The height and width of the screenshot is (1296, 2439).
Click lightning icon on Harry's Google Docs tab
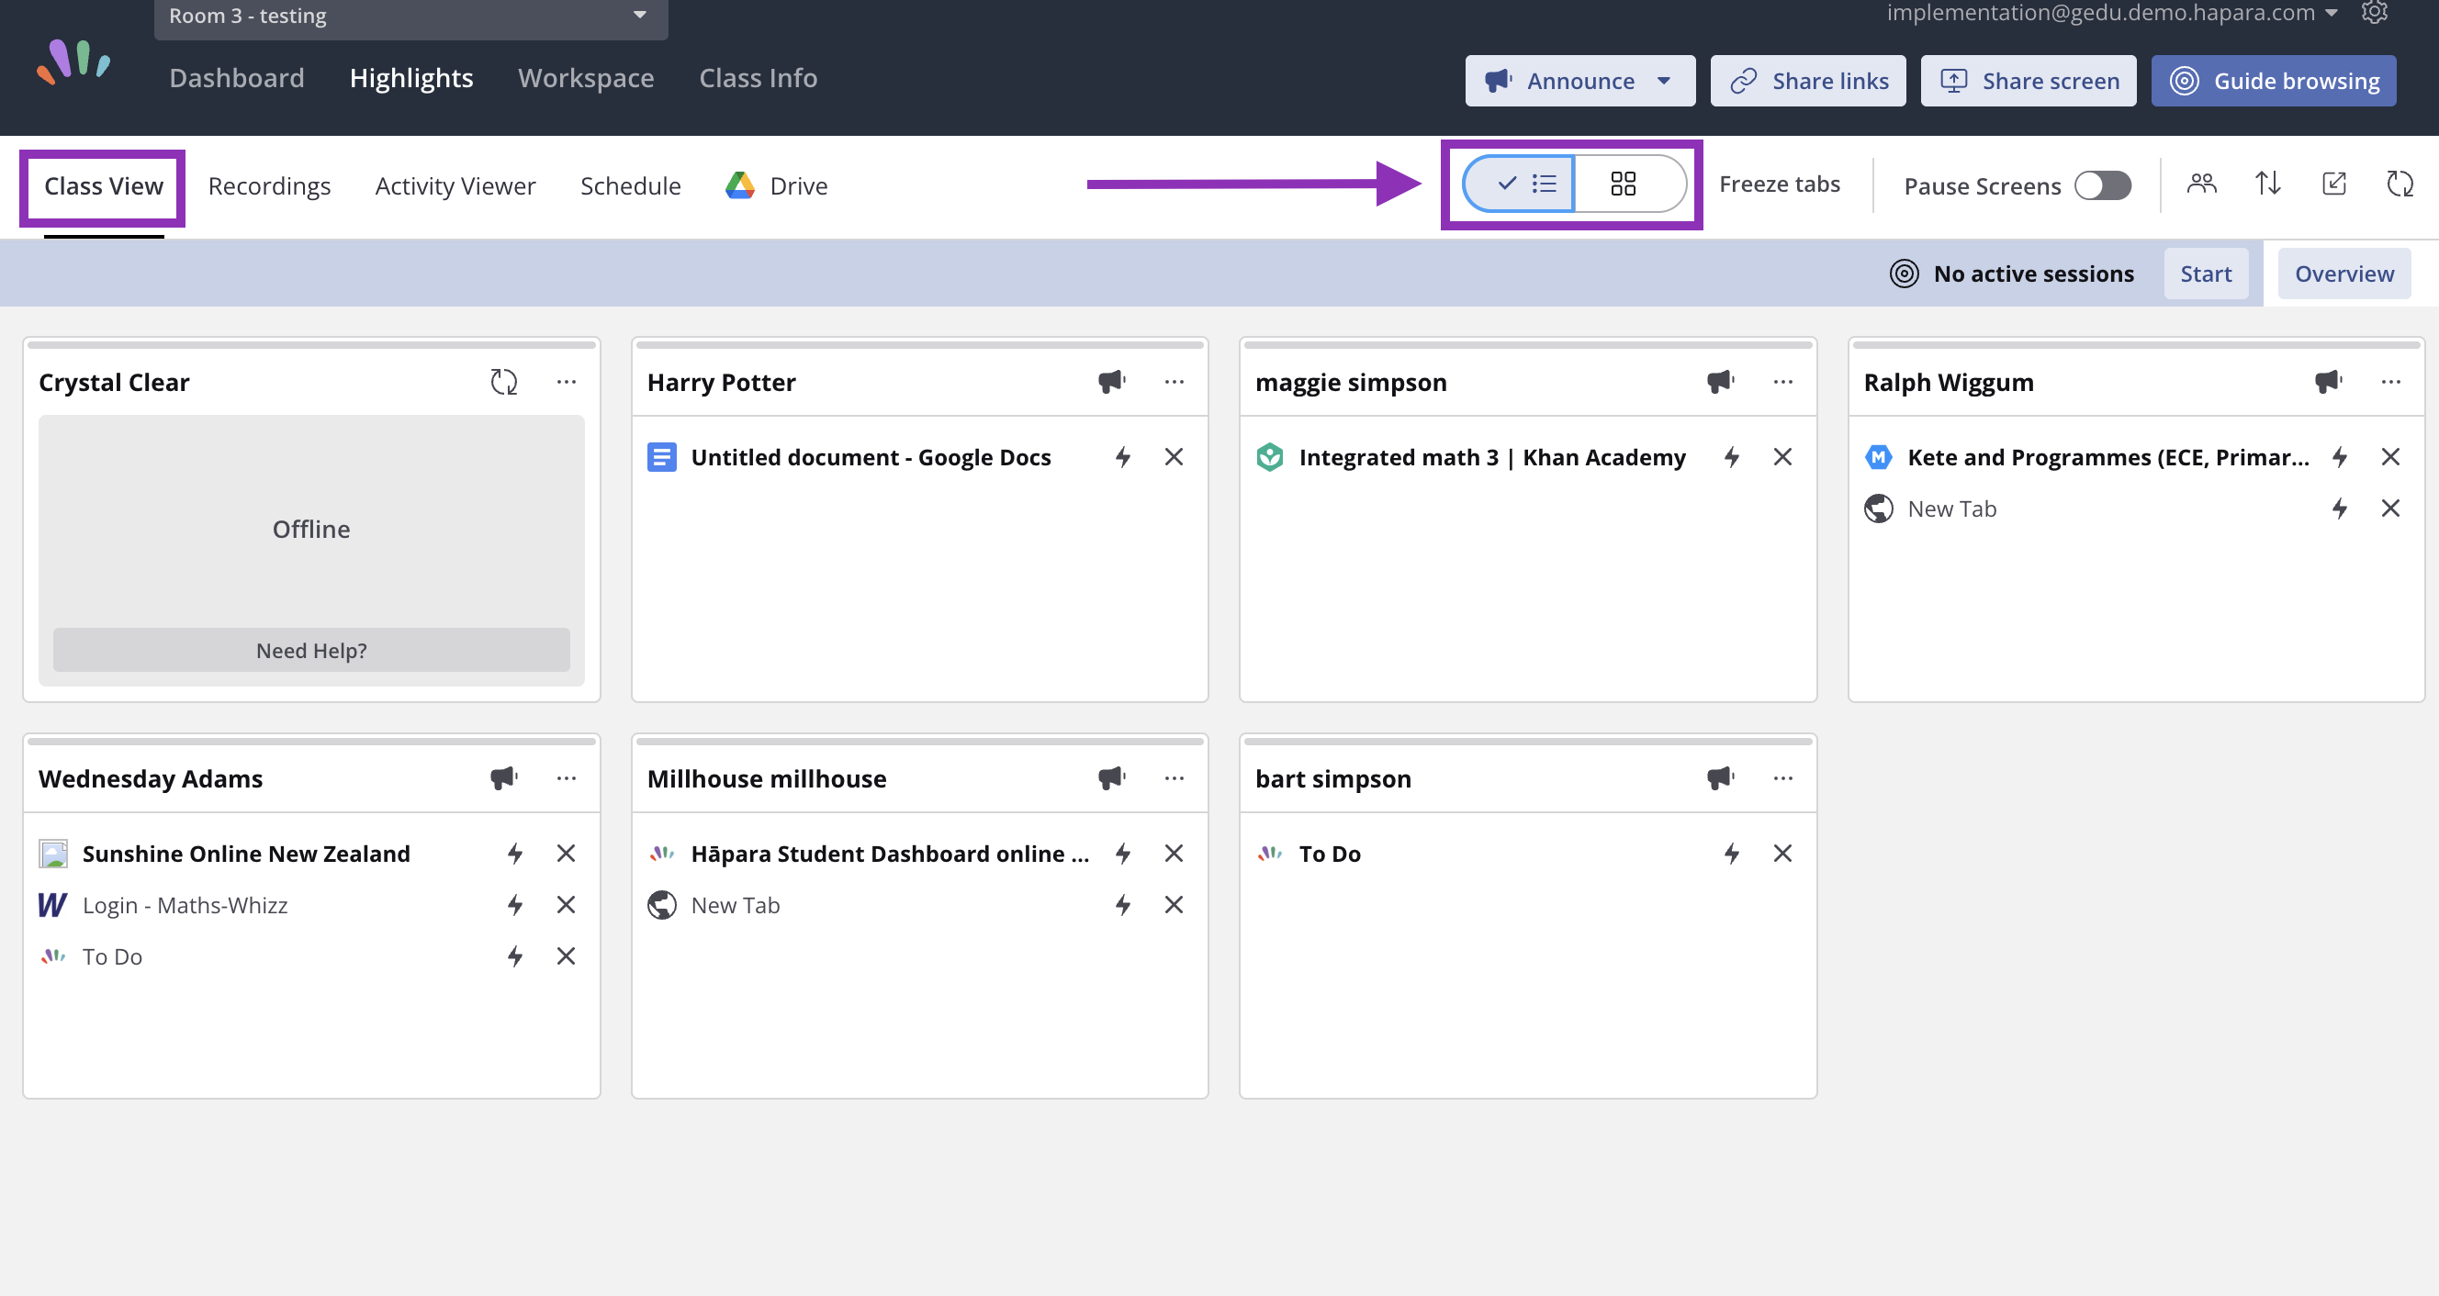point(1123,457)
